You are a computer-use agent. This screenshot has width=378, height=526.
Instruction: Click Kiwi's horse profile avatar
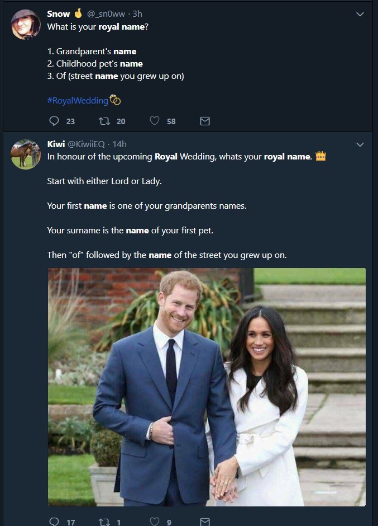(x=26, y=154)
